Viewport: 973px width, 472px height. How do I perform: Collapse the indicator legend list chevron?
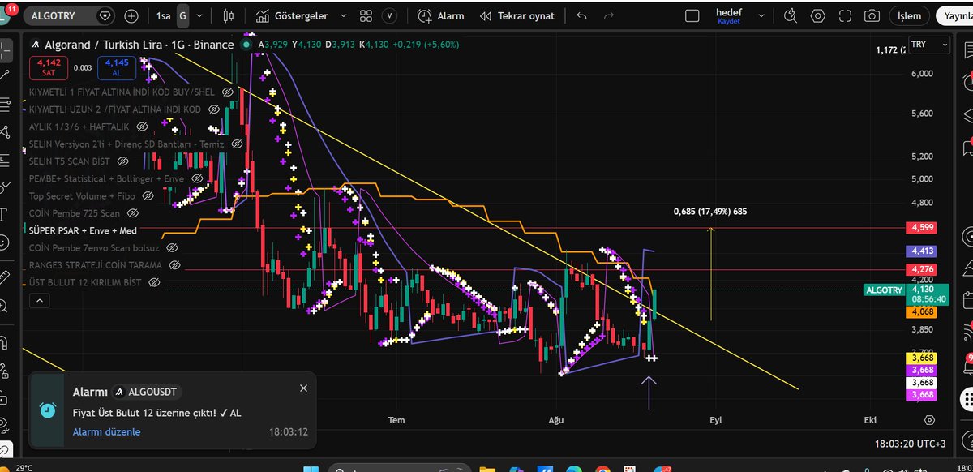40,301
